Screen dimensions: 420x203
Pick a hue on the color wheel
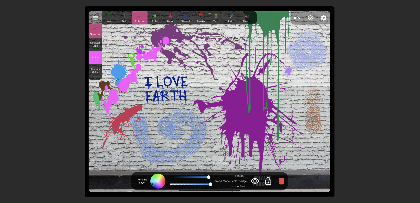158,181
